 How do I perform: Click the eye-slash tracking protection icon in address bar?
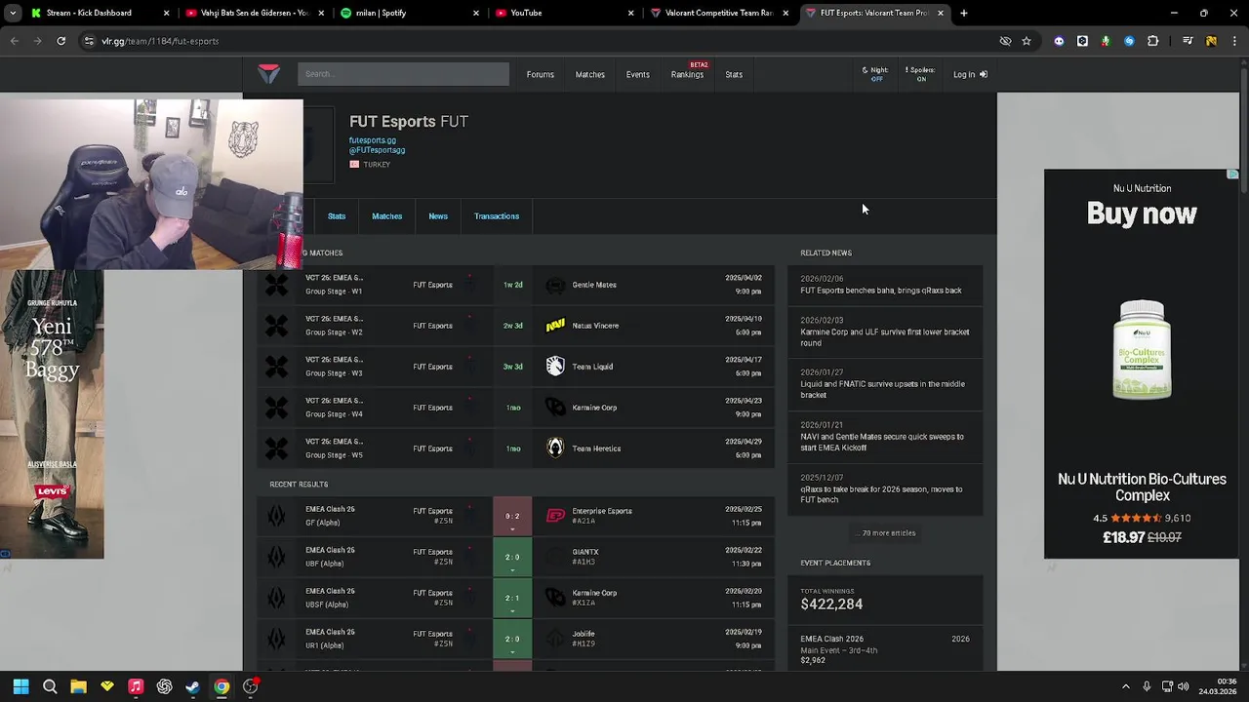[x=1005, y=41]
